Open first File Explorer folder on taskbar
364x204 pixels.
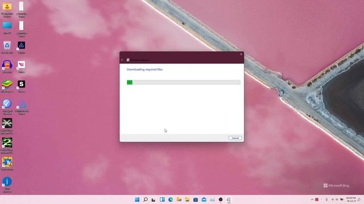pos(179,199)
